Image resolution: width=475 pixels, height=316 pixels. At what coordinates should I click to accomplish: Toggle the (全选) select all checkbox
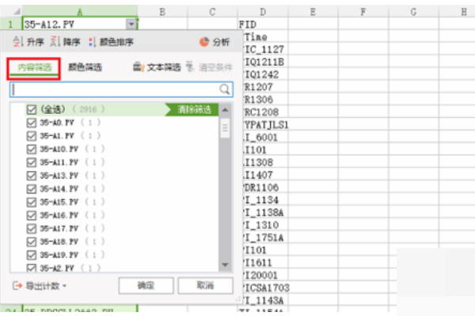point(32,109)
